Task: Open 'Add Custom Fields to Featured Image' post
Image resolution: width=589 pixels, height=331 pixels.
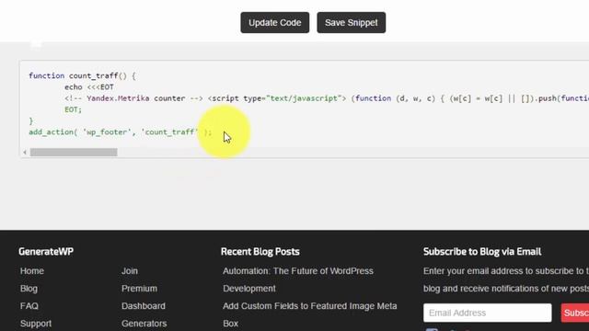Action: [310, 314]
